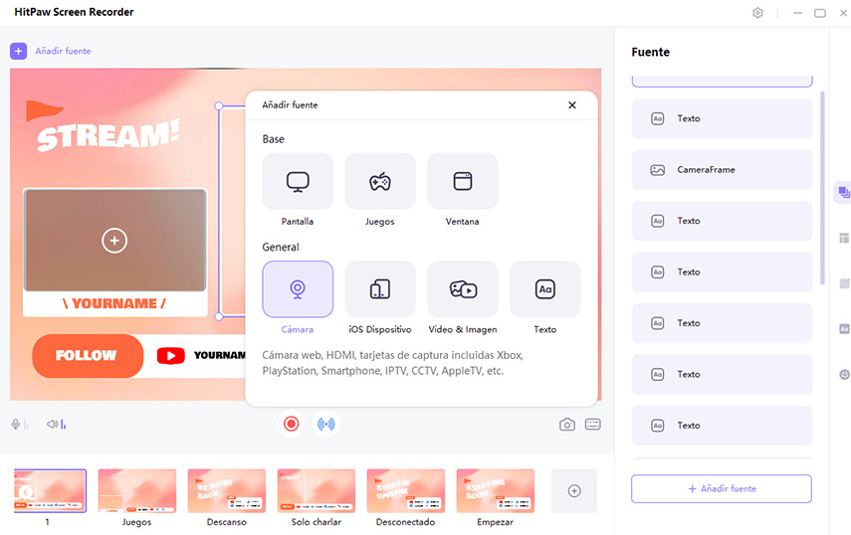The height and width of the screenshot is (535, 851).
Task: Select the Juegos game capture source
Action: (x=380, y=181)
